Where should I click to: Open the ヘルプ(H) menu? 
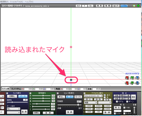click(x=29, y=2)
